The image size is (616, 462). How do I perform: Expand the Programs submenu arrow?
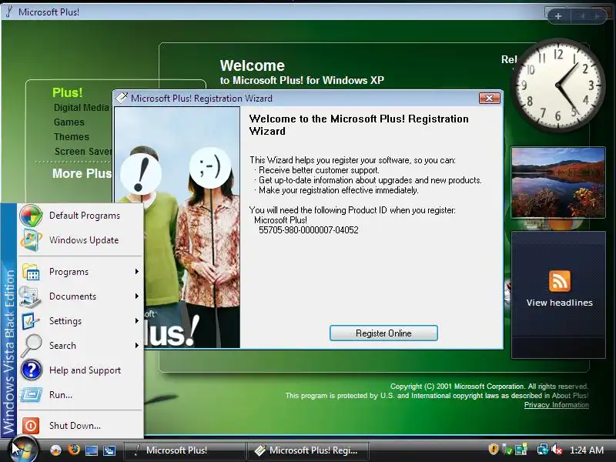[x=137, y=272]
